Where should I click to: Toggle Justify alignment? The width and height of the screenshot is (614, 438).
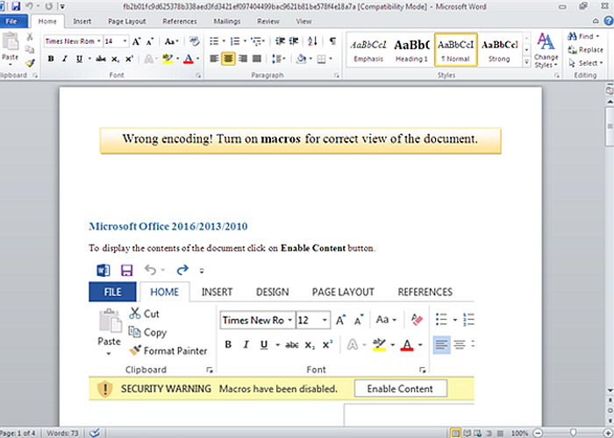coord(256,59)
